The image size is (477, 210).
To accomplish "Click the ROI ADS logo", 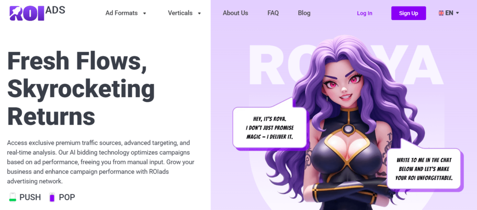I will pos(37,13).
